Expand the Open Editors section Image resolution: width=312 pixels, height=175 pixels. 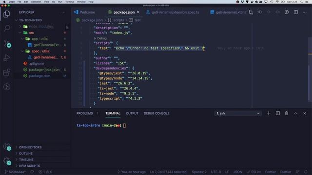30,147
